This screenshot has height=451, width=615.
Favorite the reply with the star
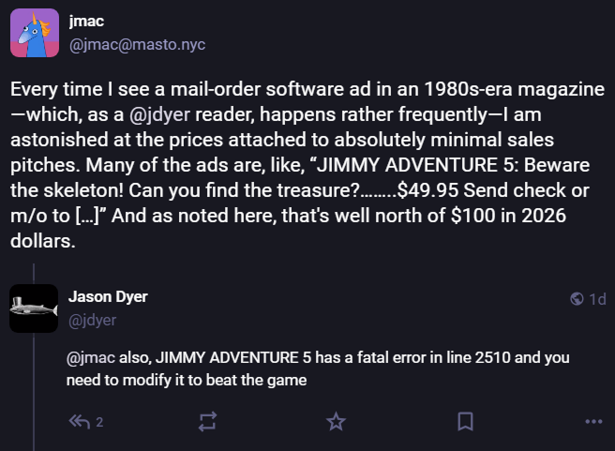tap(336, 422)
